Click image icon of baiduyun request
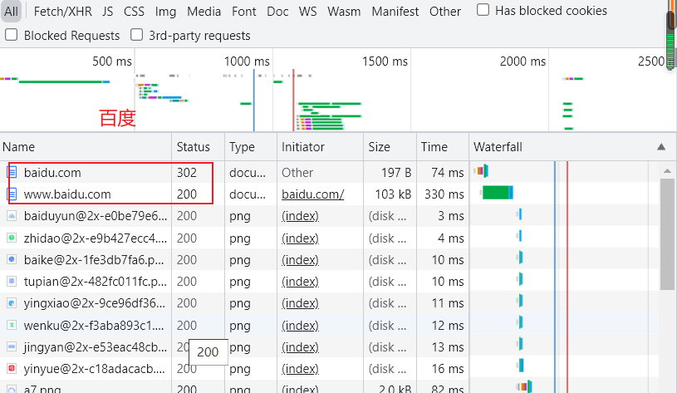Image resolution: width=677 pixels, height=393 pixels. point(12,216)
